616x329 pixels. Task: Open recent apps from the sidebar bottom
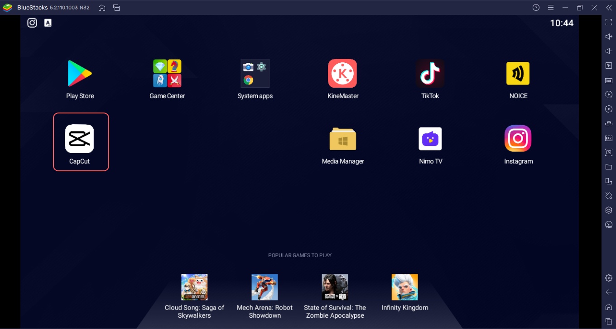[x=609, y=321]
